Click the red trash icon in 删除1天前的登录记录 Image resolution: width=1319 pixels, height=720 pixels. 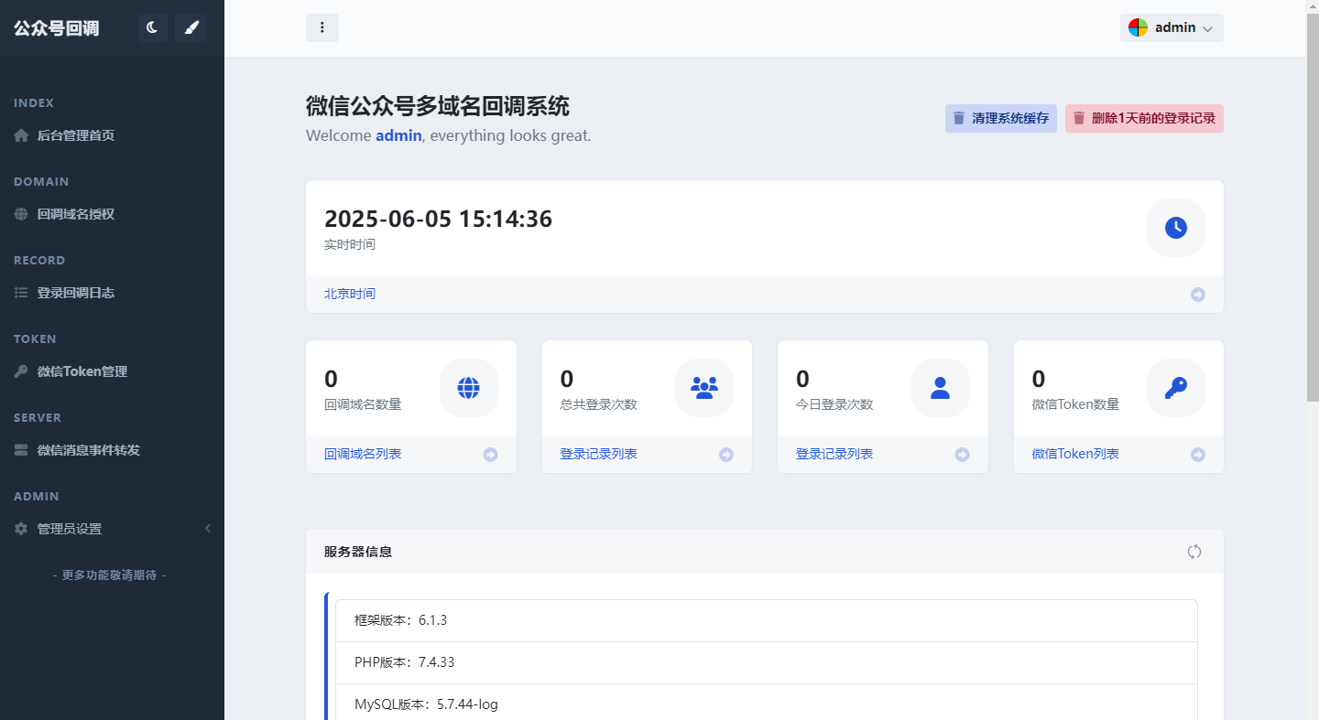click(1079, 118)
